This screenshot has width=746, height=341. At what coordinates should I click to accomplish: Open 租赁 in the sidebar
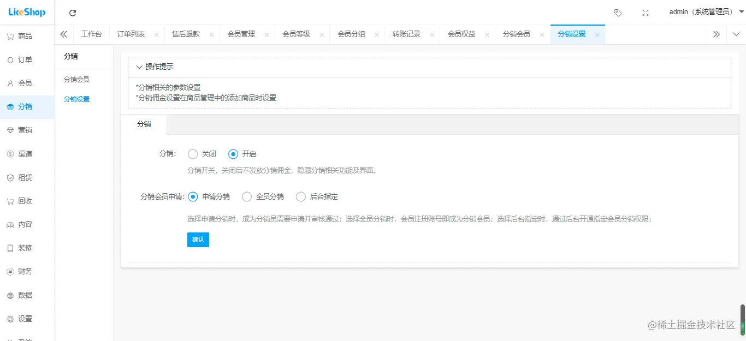click(x=27, y=177)
